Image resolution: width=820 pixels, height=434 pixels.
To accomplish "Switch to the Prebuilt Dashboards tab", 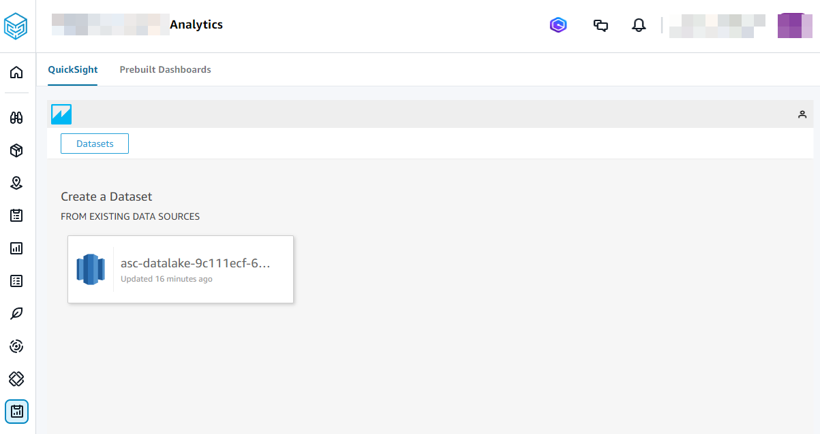I will (x=166, y=69).
